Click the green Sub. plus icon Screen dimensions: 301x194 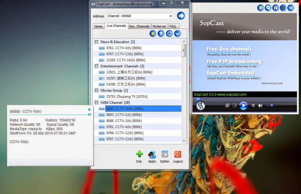click(140, 154)
